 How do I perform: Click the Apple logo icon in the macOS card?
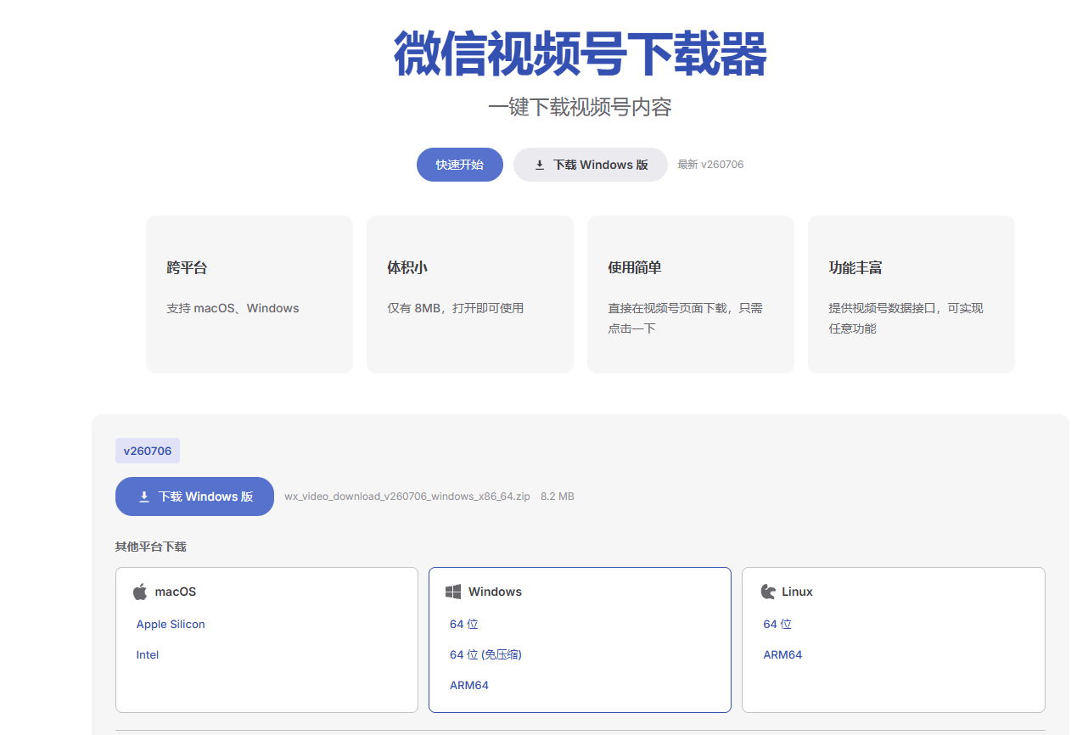[140, 592]
